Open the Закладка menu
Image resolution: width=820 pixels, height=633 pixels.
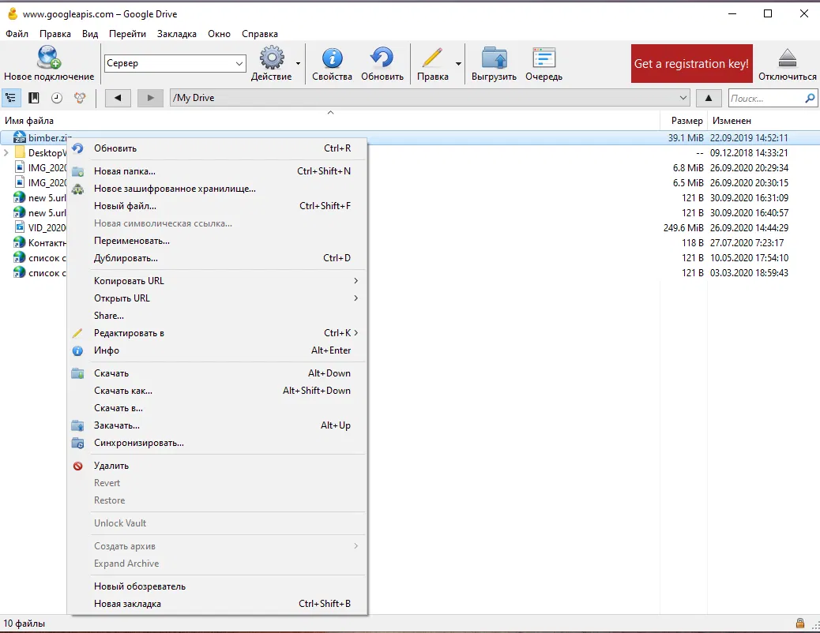(x=177, y=34)
